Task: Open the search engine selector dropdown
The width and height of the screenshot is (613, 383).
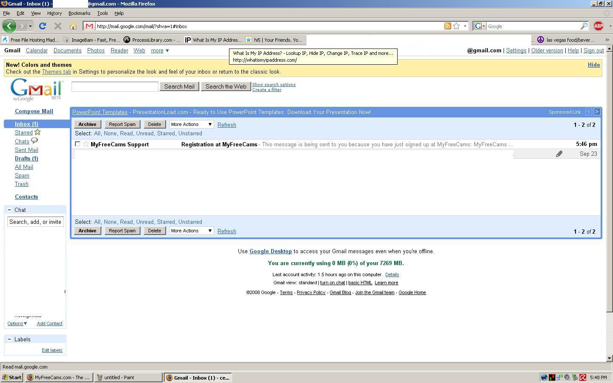Action: coord(480,26)
